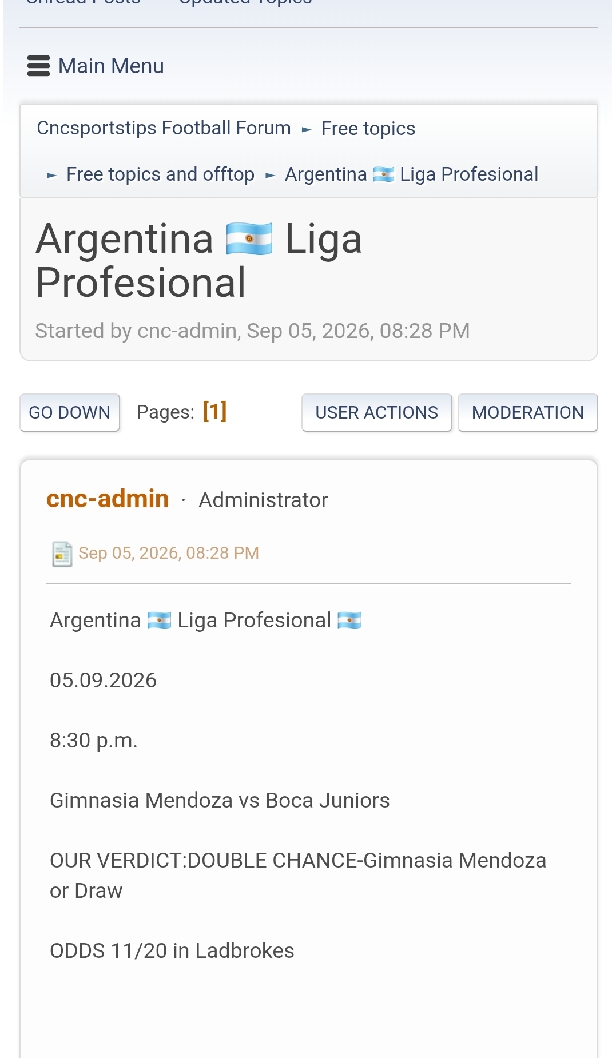Click breadcrumb arrow before Free topics
612x1058 pixels.
(307, 130)
